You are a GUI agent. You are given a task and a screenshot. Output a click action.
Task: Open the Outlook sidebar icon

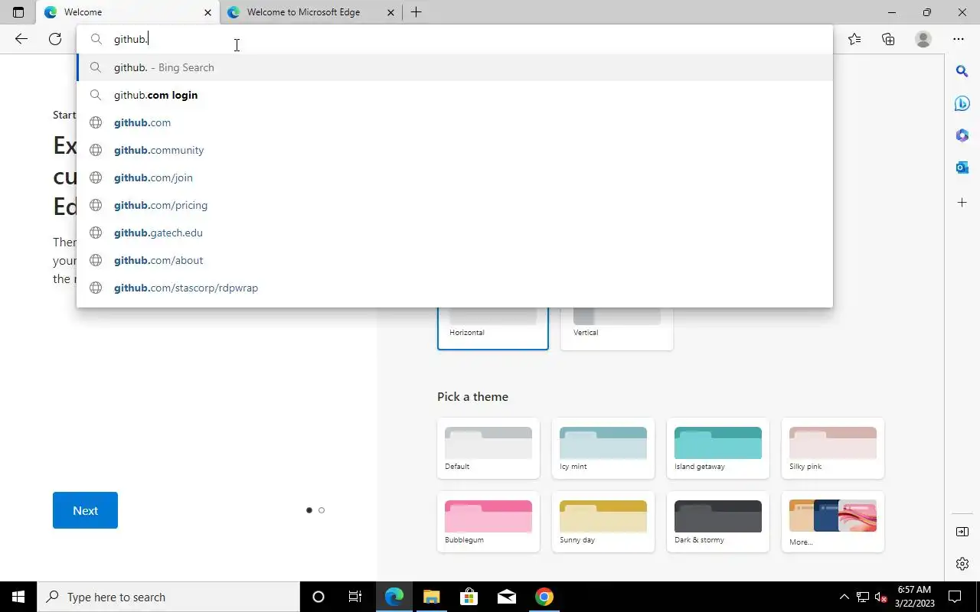[x=962, y=168]
